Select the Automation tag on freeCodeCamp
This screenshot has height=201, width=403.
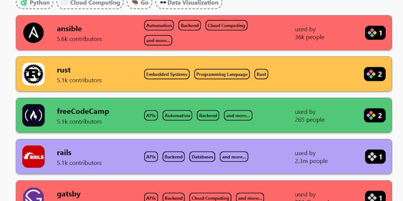(x=177, y=116)
